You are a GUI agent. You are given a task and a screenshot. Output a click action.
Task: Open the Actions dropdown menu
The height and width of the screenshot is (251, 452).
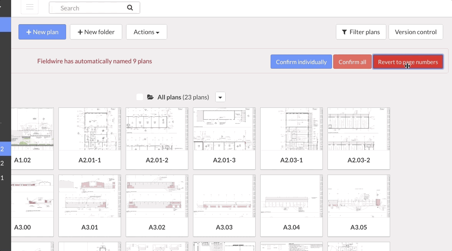pyautogui.click(x=146, y=32)
